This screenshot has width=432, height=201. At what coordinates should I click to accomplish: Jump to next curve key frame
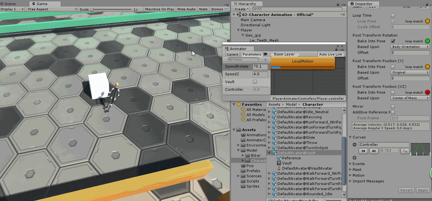tap(373, 151)
